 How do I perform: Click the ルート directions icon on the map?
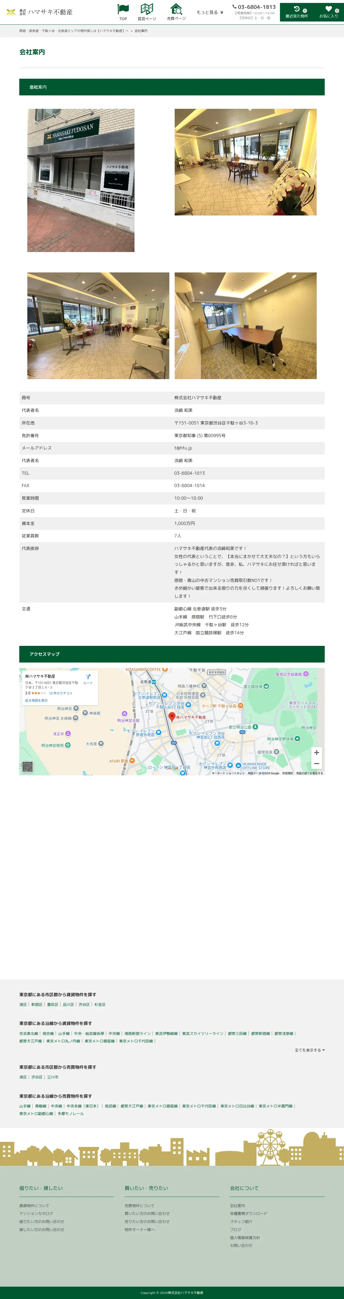point(88,679)
